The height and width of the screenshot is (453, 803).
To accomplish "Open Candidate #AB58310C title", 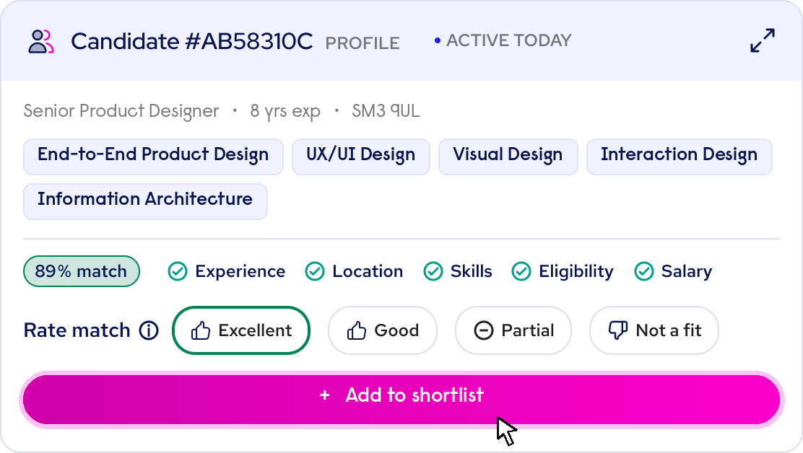I will click(x=191, y=41).
